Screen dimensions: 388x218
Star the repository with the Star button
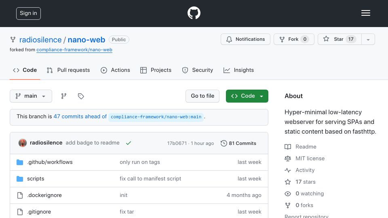pos(339,39)
